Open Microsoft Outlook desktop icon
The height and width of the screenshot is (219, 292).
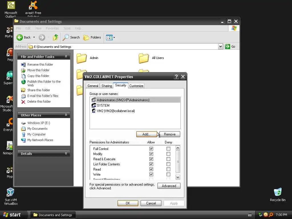[x=11, y=9]
